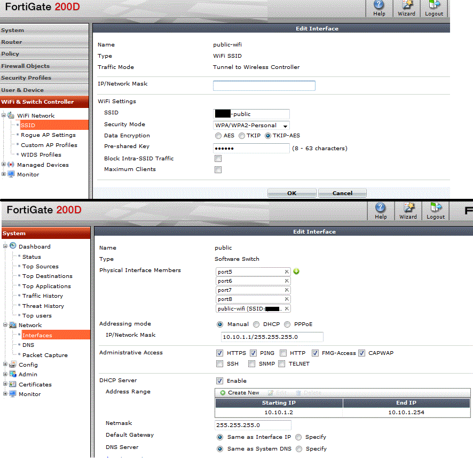Expand Config tree node
The image size is (473, 465).
point(5,364)
